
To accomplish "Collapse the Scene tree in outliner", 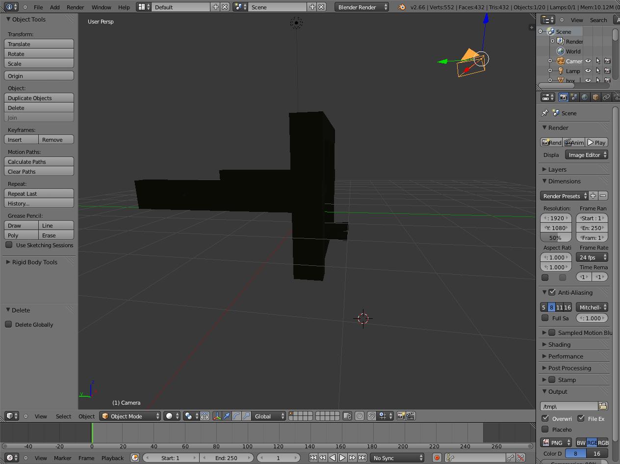I will pyautogui.click(x=541, y=31).
